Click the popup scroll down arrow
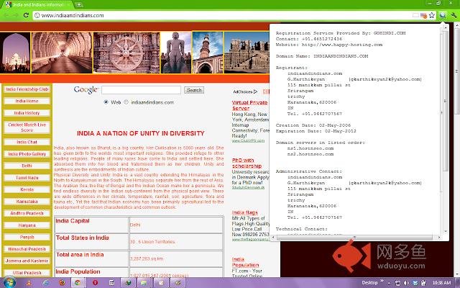Viewport: 460px width, 288px height. 446,231
